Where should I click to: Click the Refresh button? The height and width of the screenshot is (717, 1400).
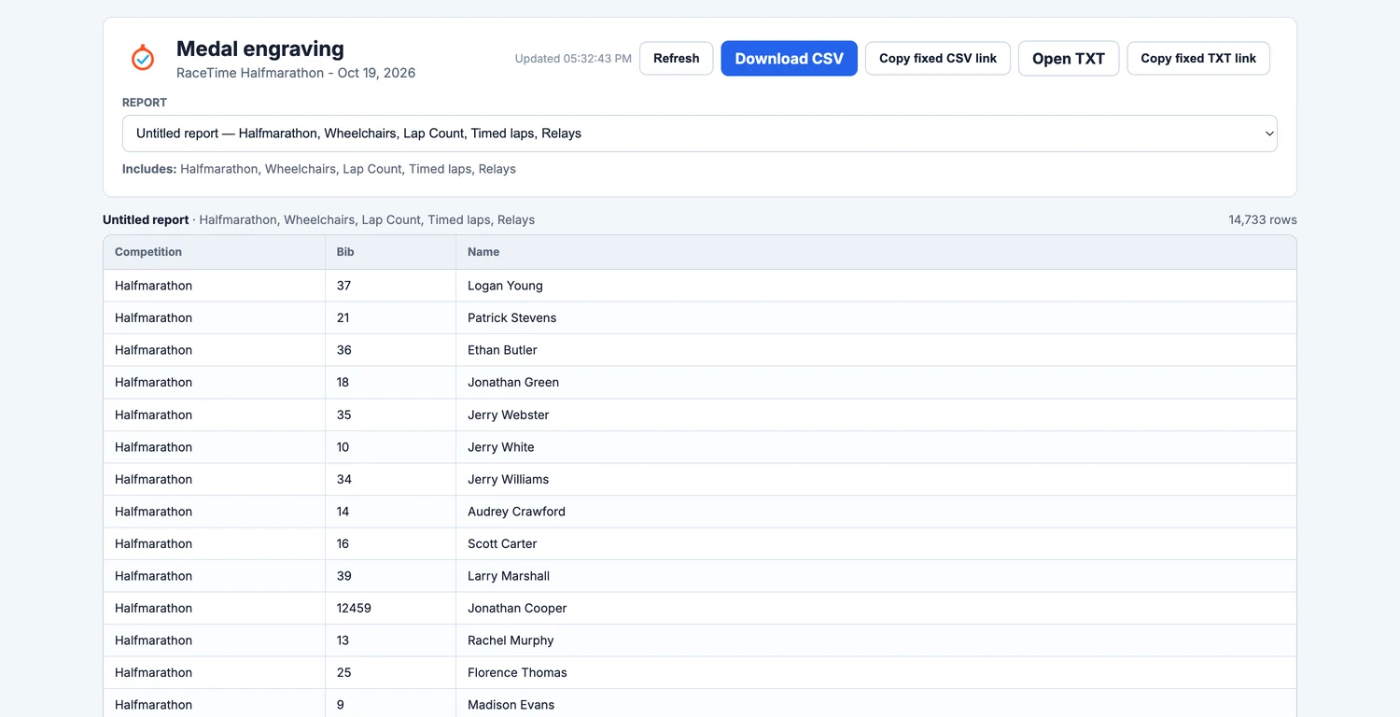677,58
